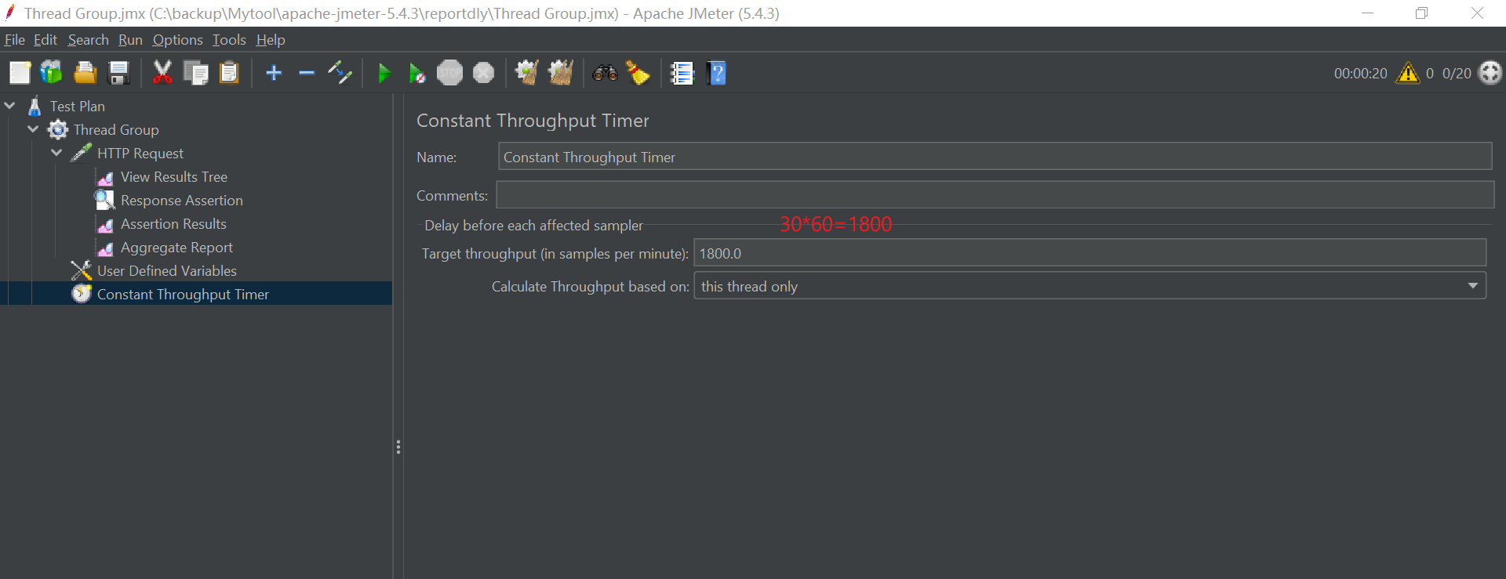Click the Target throughput input field

pyautogui.click(x=1089, y=253)
